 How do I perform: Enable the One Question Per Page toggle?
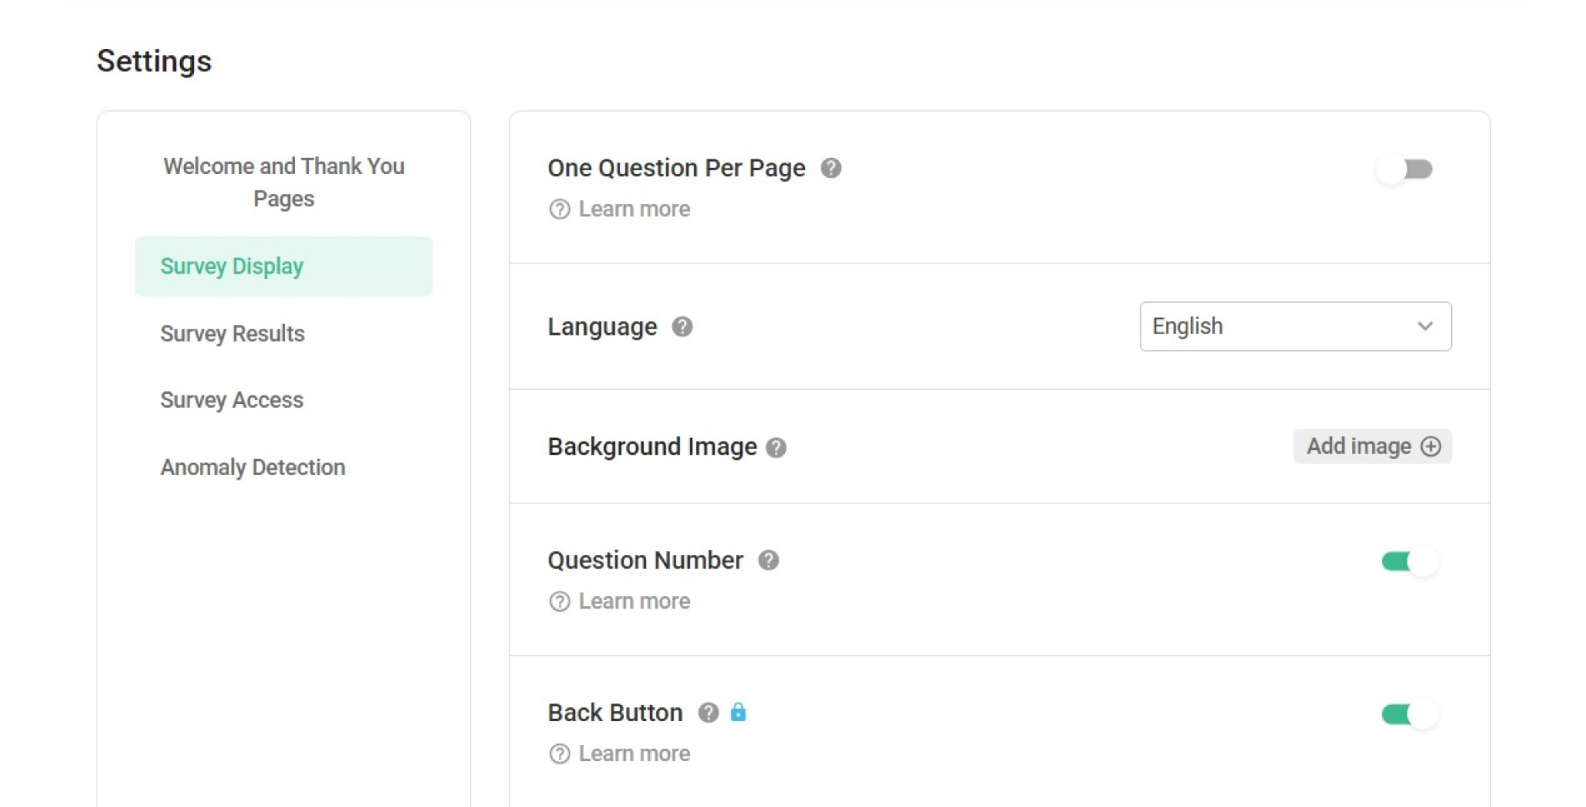1404,169
